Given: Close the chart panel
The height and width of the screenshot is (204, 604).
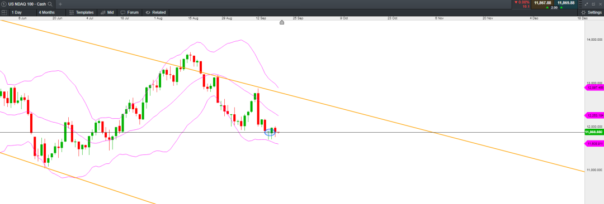Looking at the screenshot, I should (601, 4).
